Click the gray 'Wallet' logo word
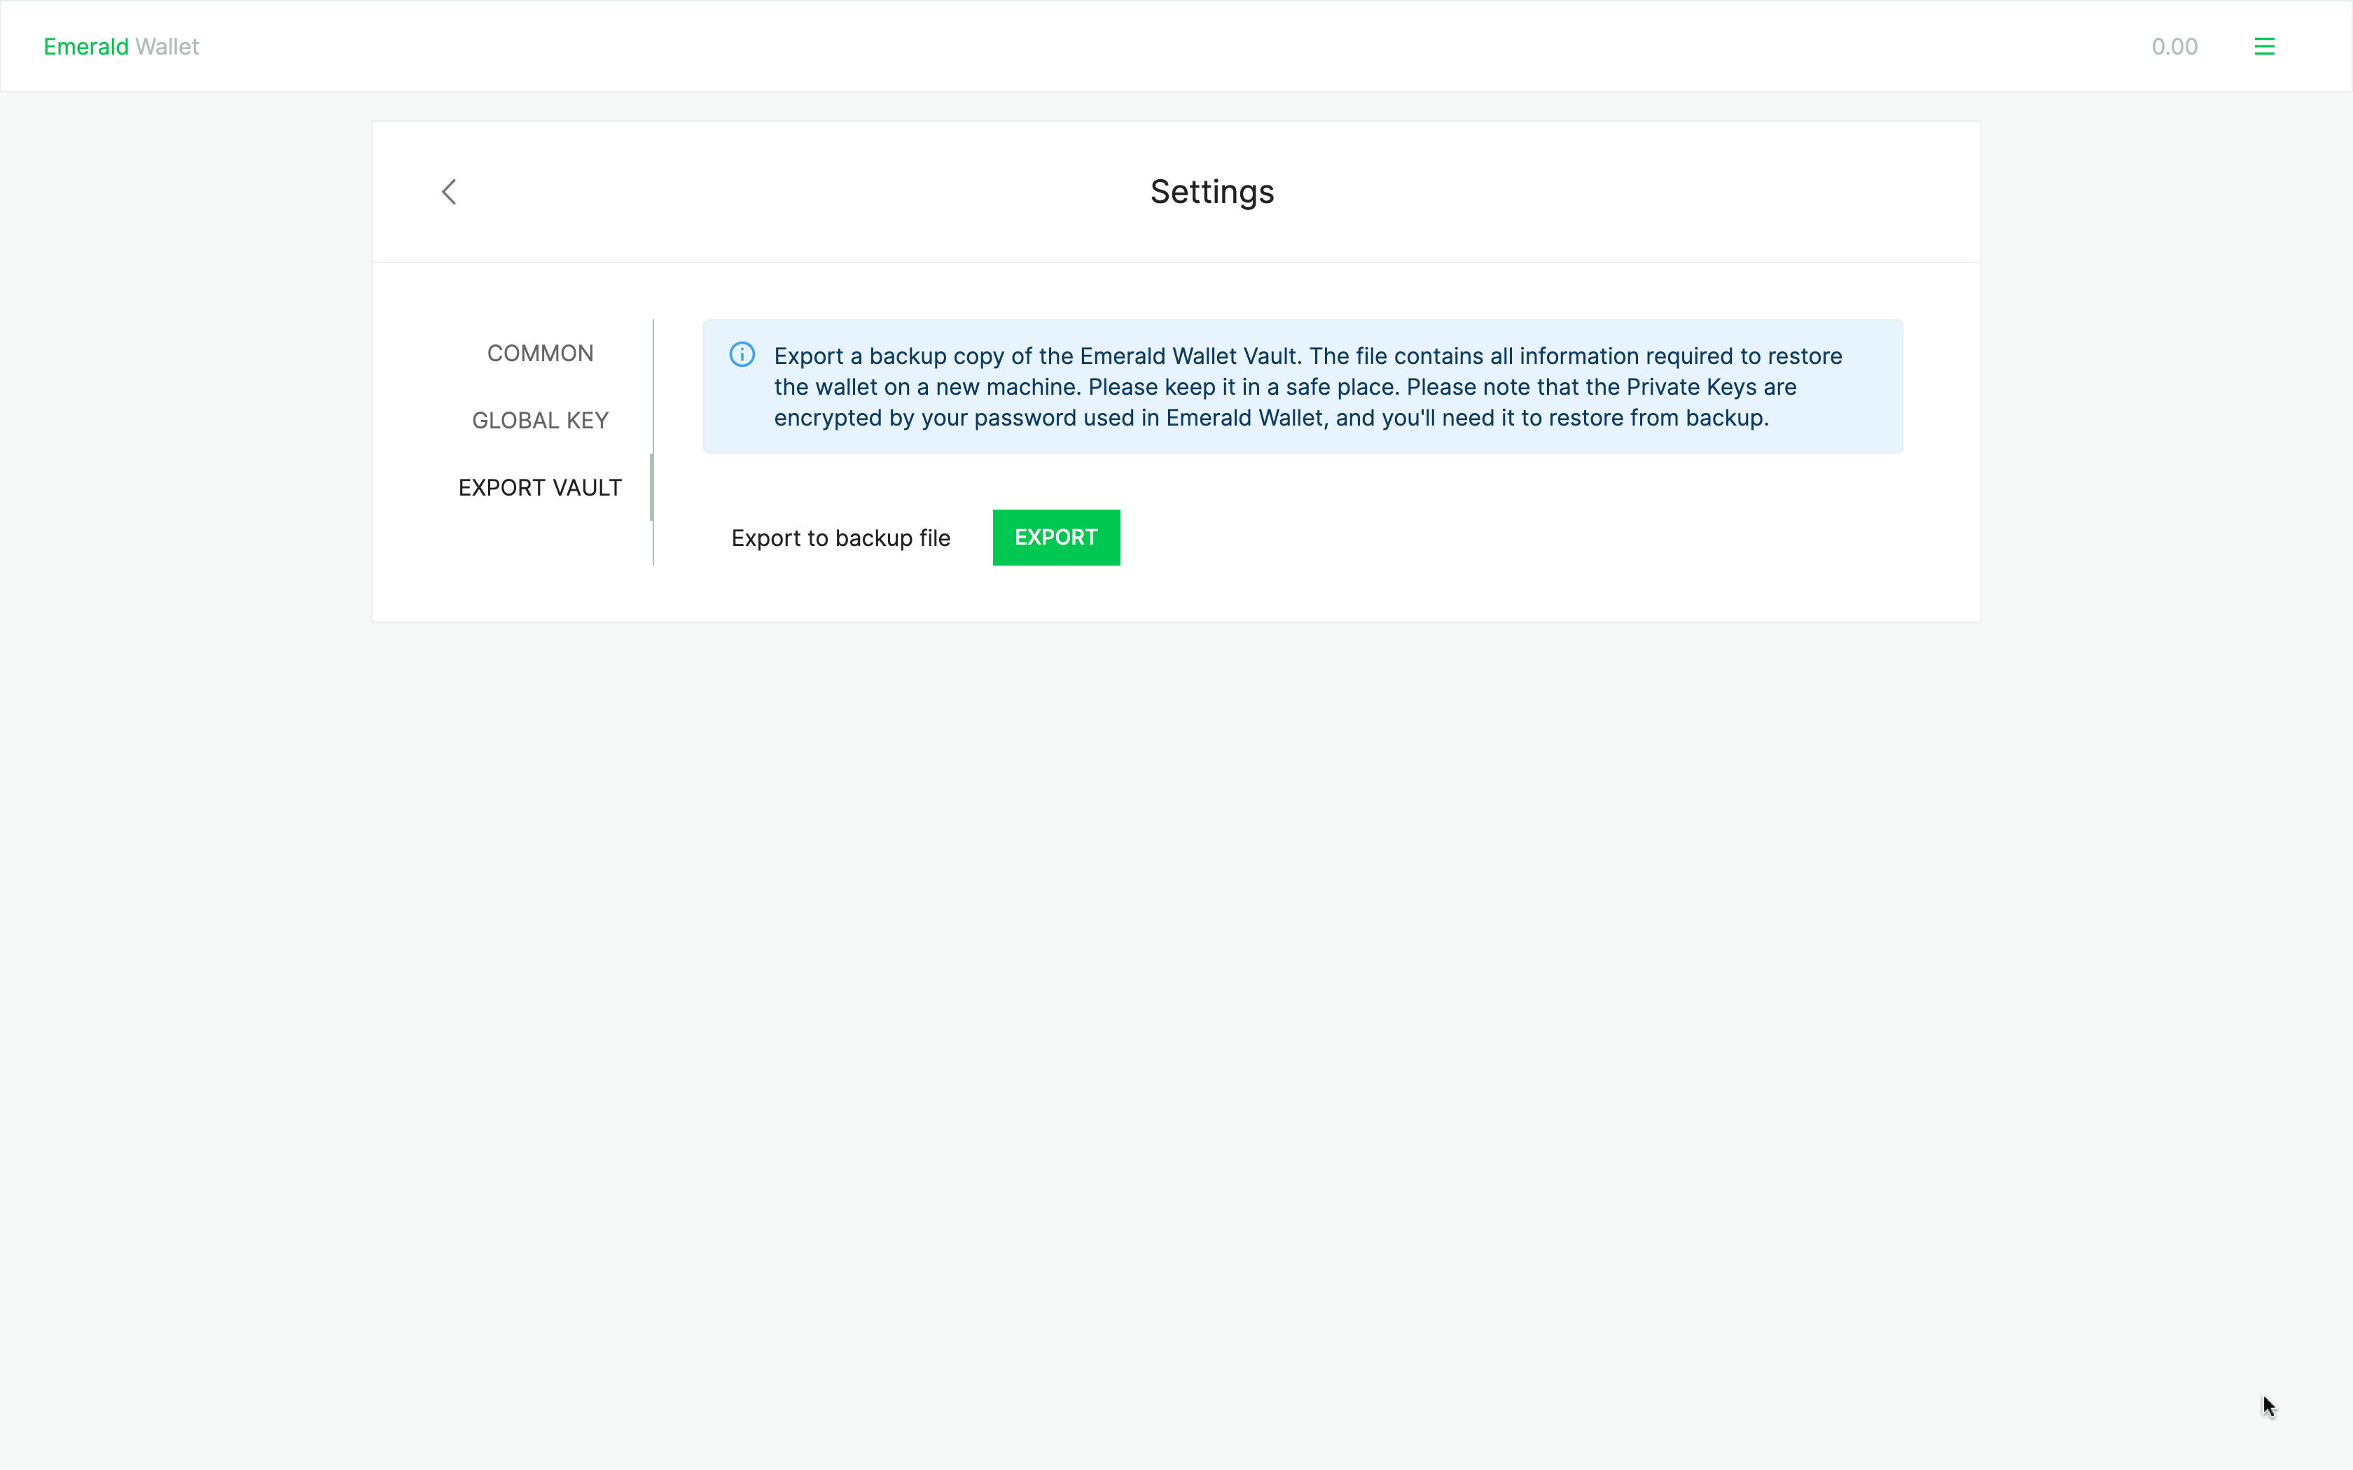2353x1470 pixels. pyautogui.click(x=167, y=47)
